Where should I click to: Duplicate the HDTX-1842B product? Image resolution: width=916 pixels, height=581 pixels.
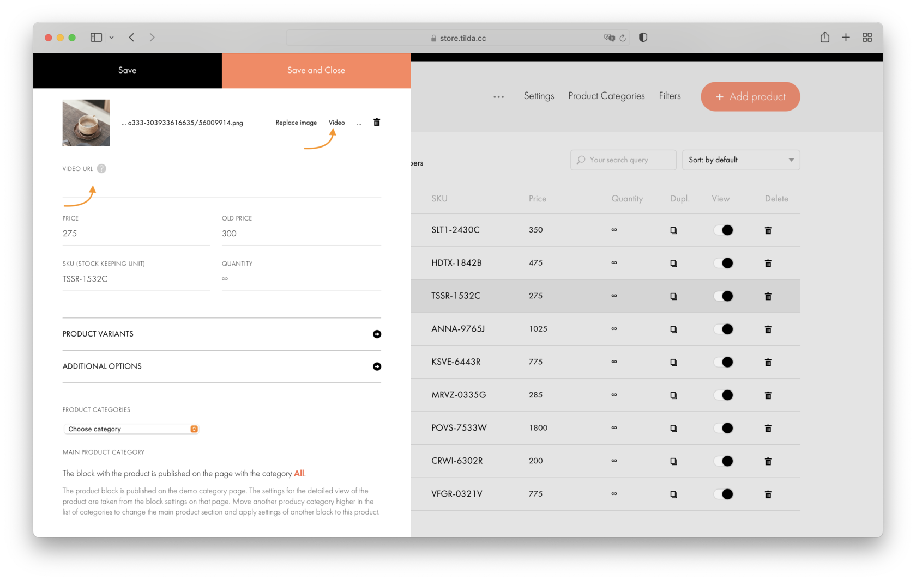coord(674,264)
